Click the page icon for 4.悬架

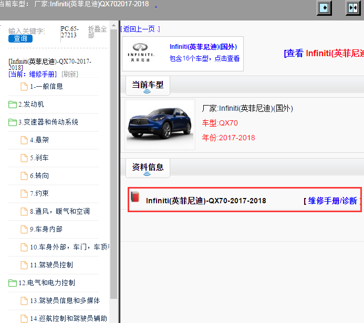pos(24,140)
